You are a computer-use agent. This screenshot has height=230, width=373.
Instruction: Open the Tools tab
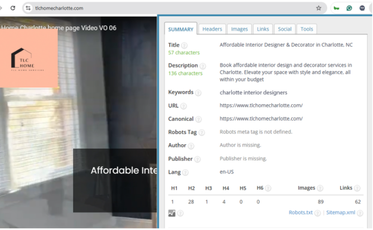pos(306,29)
